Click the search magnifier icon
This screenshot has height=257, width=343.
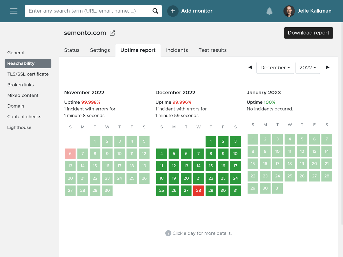pyautogui.click(x=155, y=11)
